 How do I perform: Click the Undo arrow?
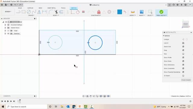15,5
